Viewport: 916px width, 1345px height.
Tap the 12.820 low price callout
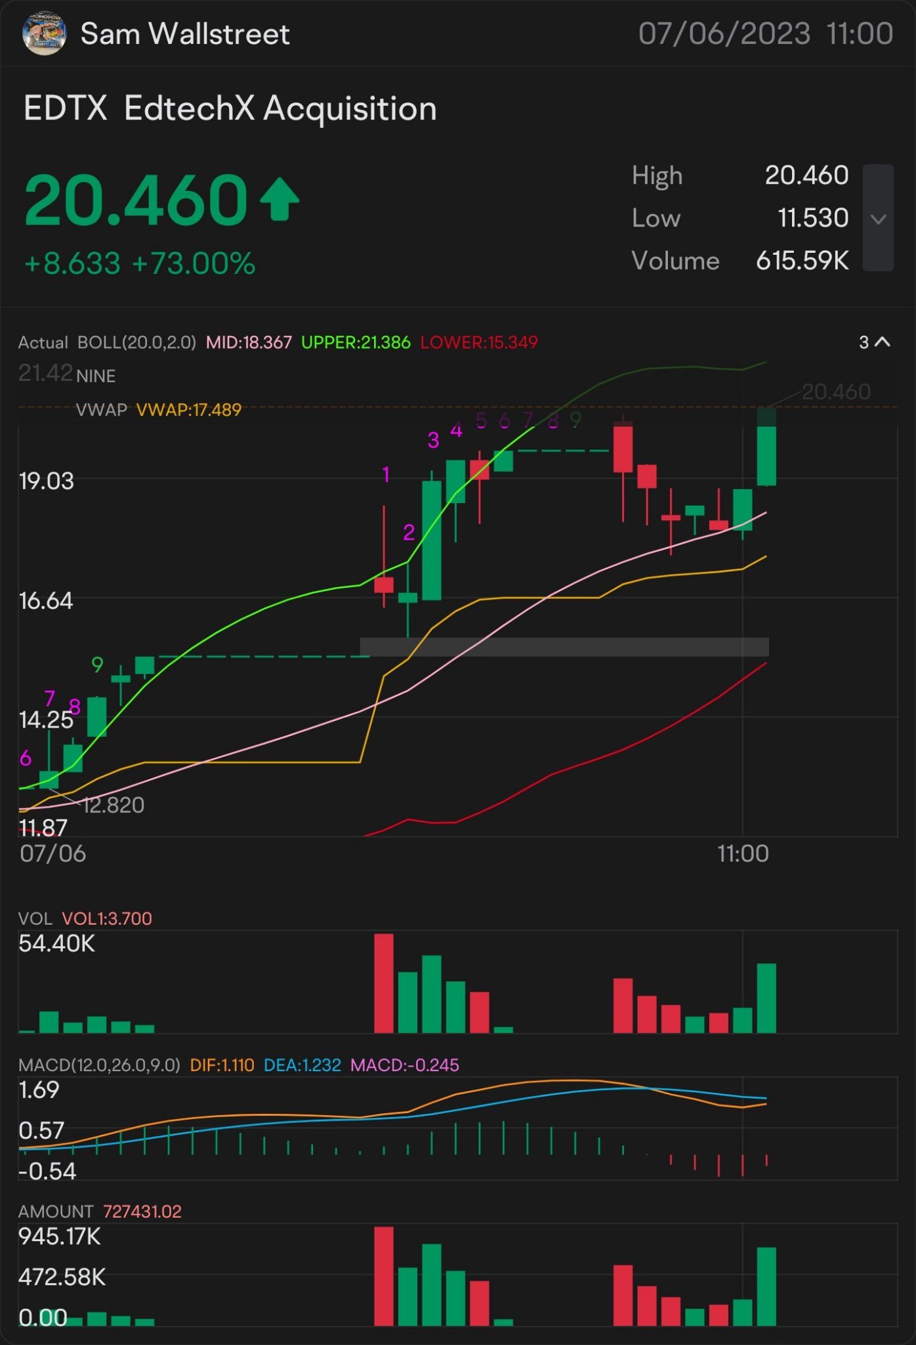[114, 805]
